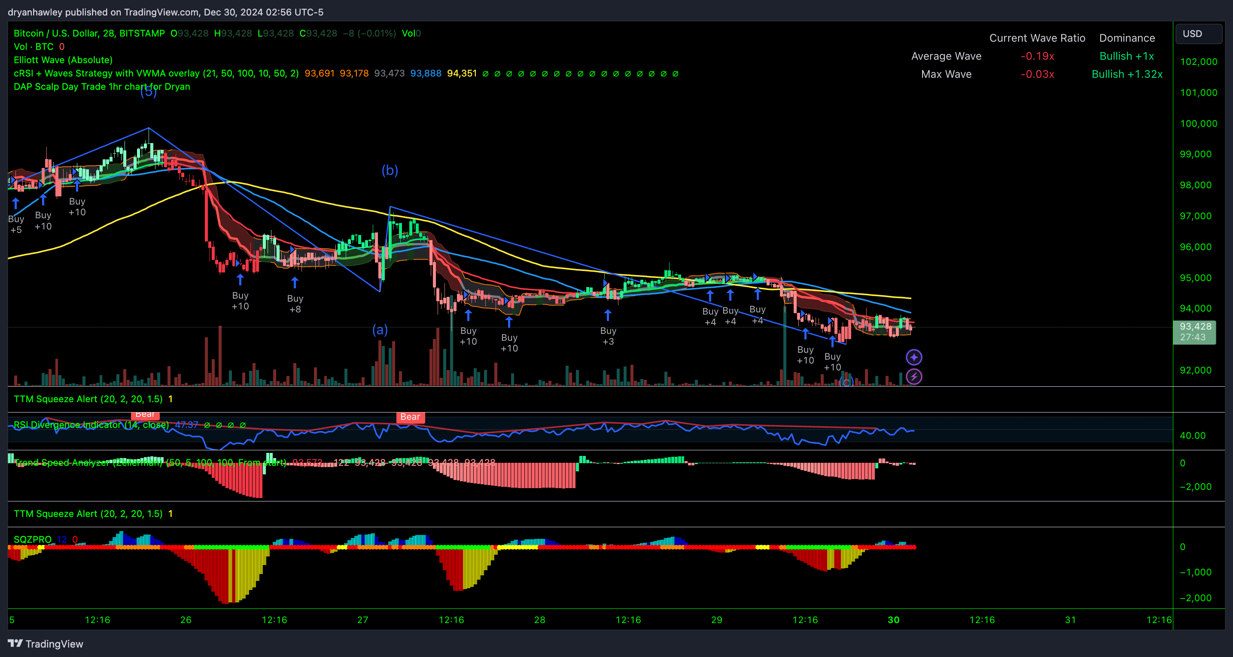Click the 94,351 yellow indicator value
This screenshot has height=657, width=1233.
462,73
